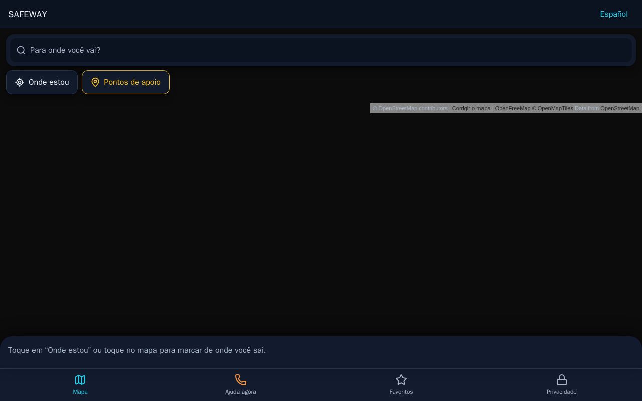
Task: Focus the 'Para onde você vai?' search field
Action: (321, 50)
